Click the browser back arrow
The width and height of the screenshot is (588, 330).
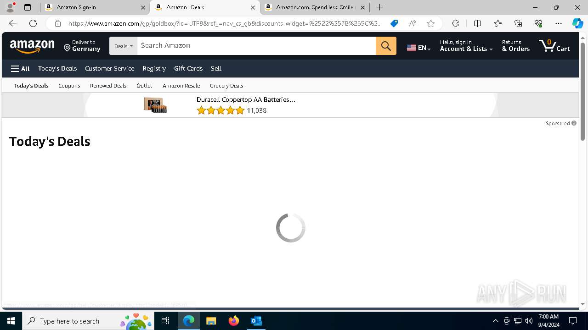13,23
